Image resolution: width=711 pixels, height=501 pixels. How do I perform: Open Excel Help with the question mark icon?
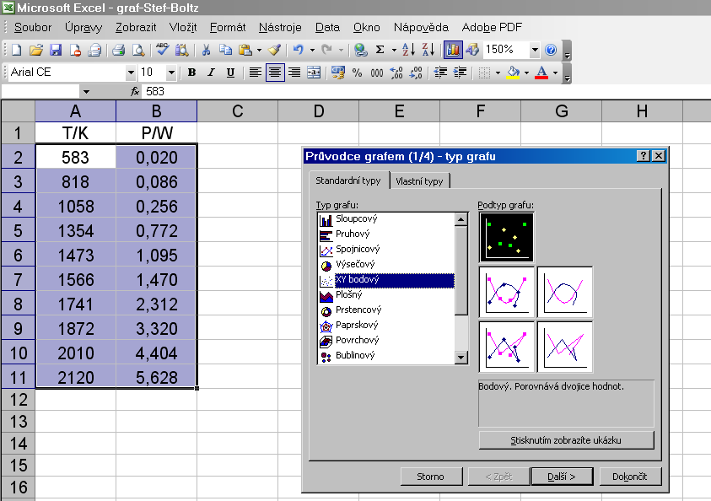tap(551, 50)
